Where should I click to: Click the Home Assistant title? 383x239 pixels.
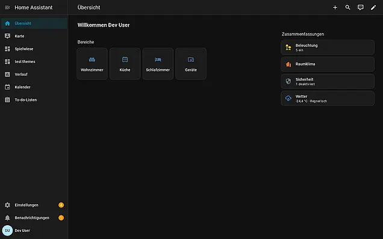point(34,8)
